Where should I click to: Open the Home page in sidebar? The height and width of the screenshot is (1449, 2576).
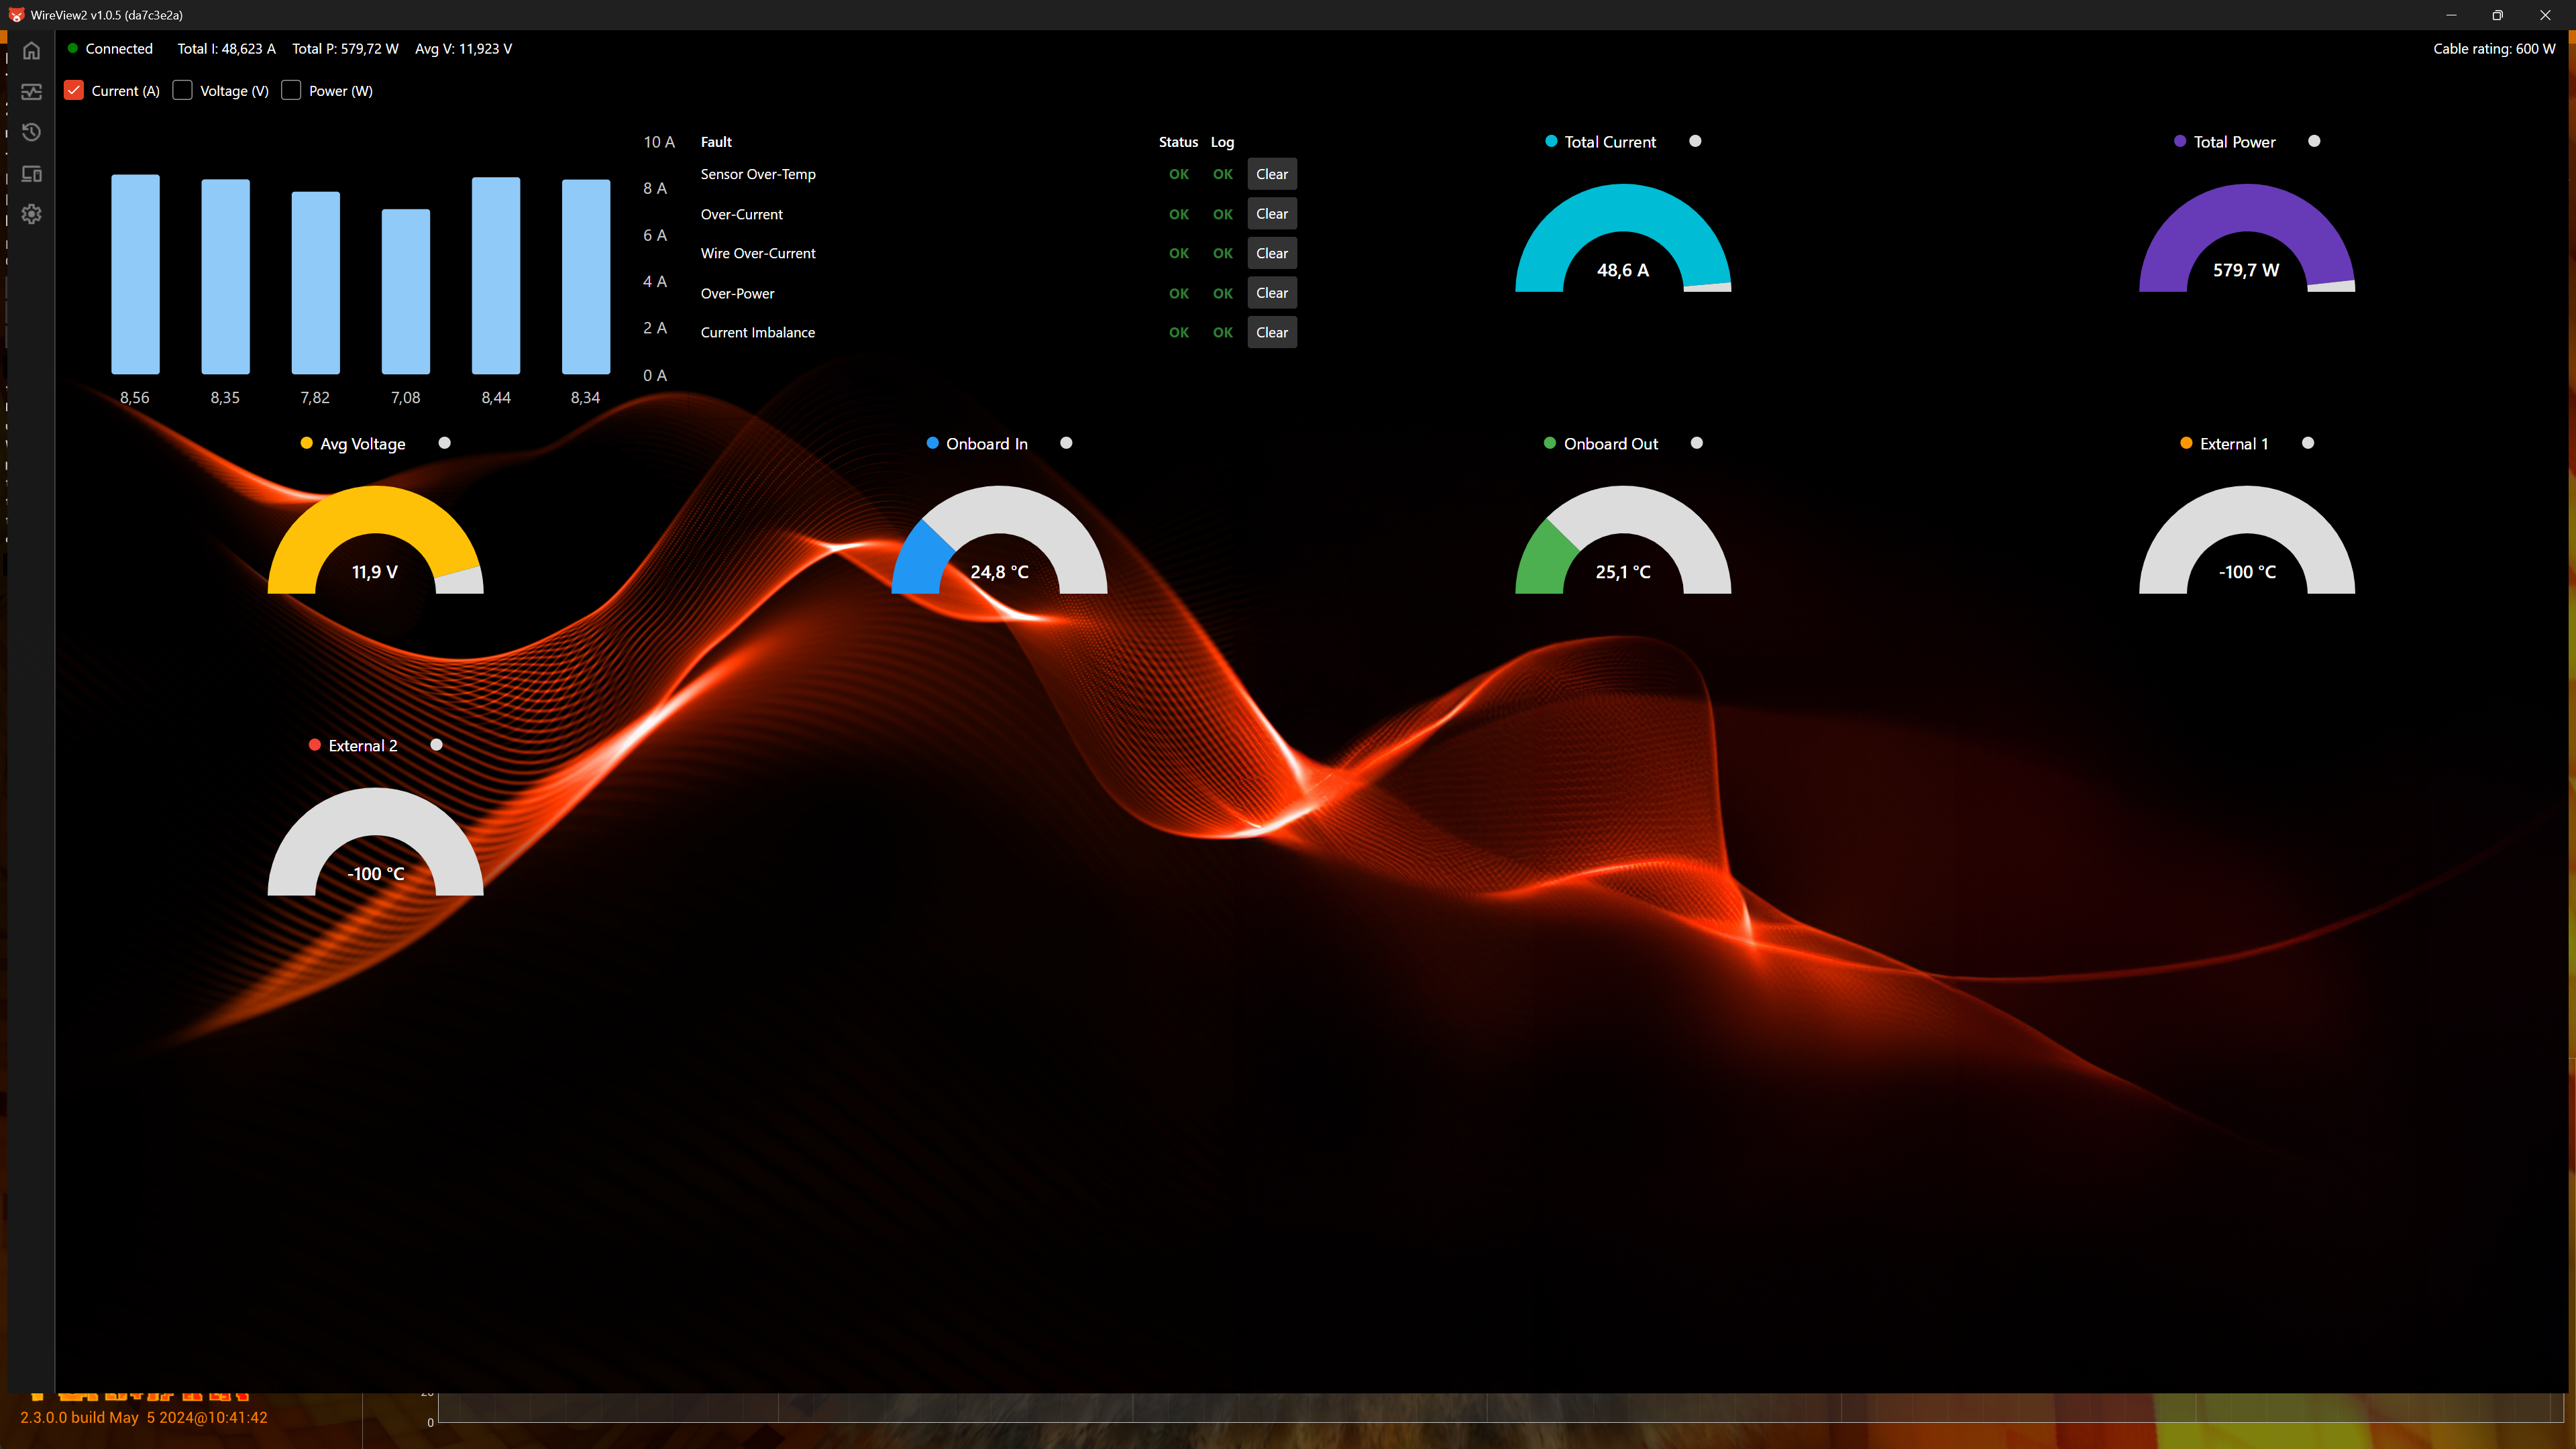click(31, 50)
